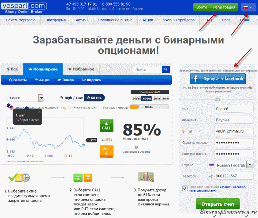Click the expiry countdown progress bar
The width and height of the screenshot is (258, 218).
point(149,107)
